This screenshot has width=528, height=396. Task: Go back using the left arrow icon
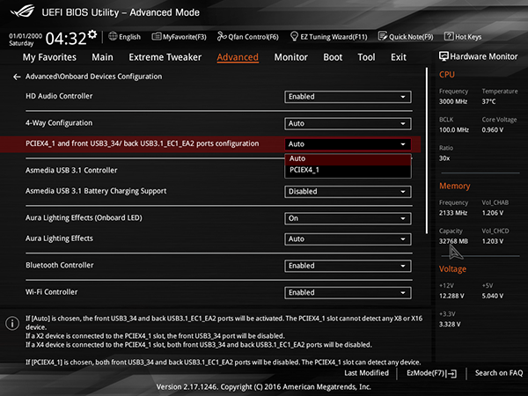click(x=17, y=77)
